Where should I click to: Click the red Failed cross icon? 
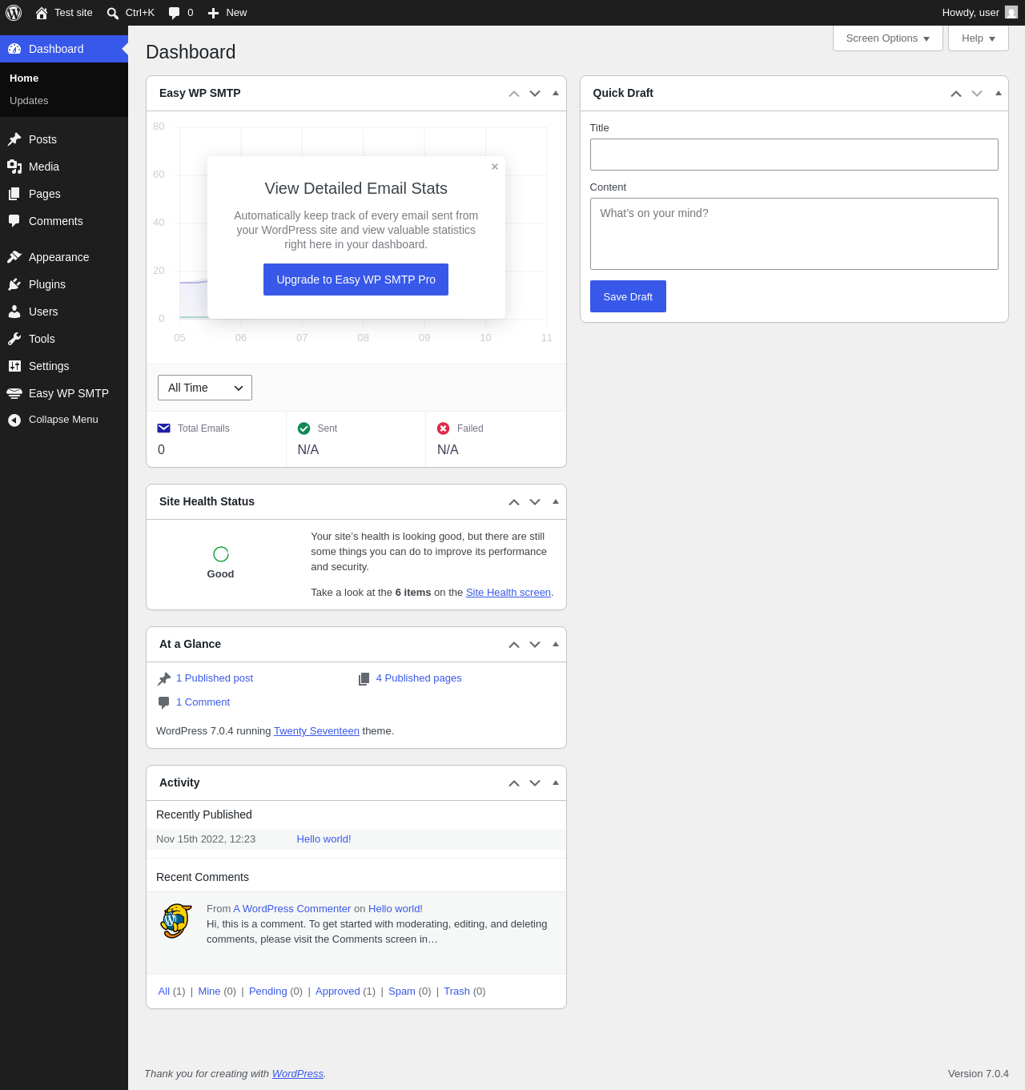444,428
